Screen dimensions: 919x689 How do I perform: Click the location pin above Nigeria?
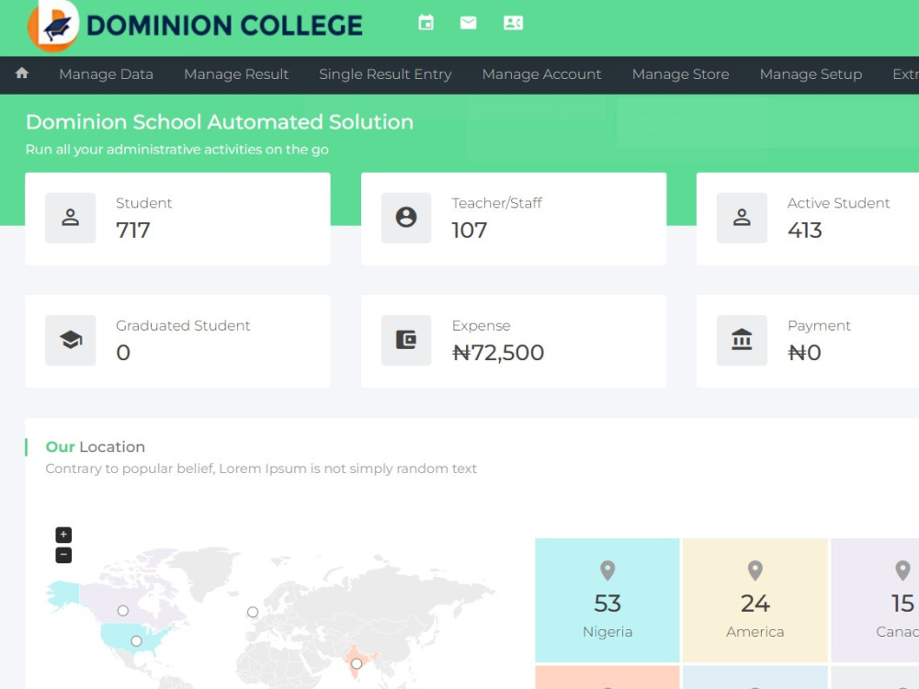[607, 570]
